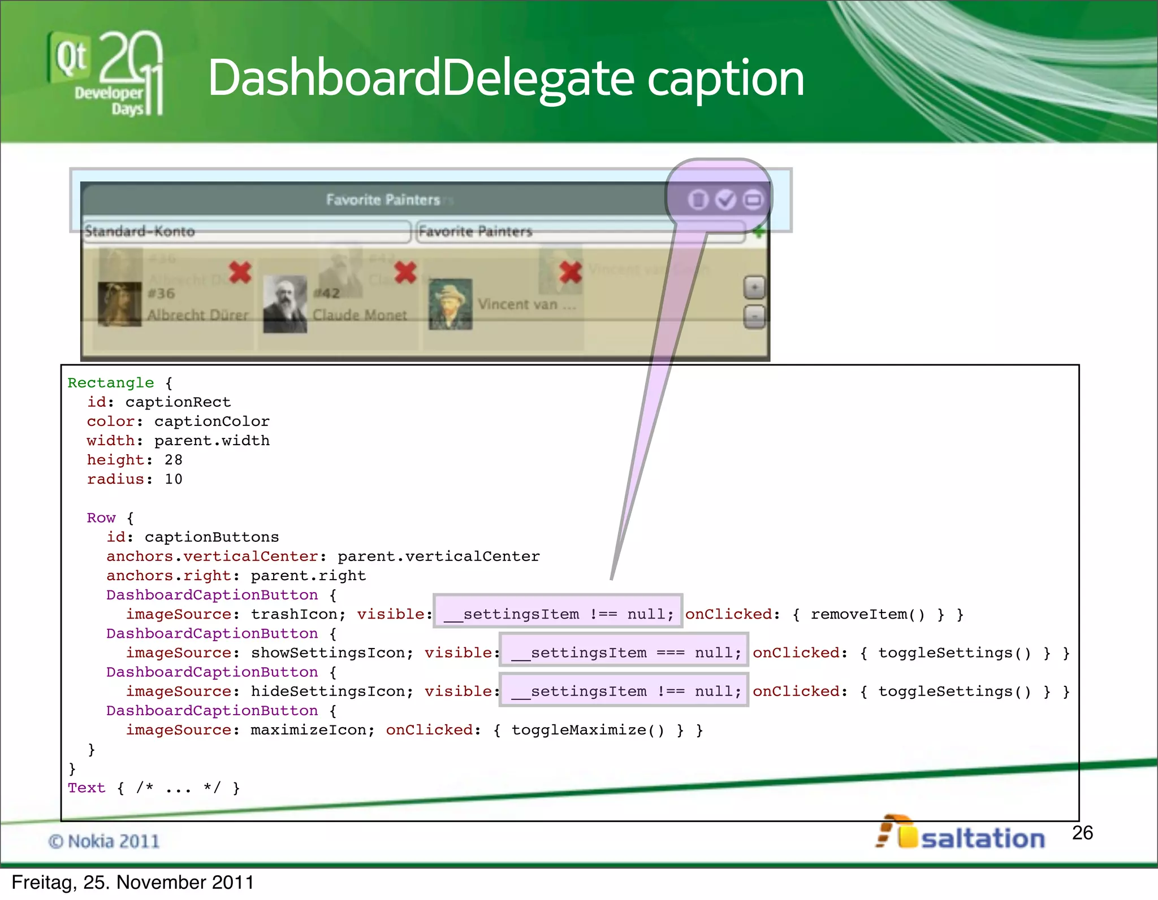Click the name 'Albrecht Dürer'

click(x=198, y=315)
